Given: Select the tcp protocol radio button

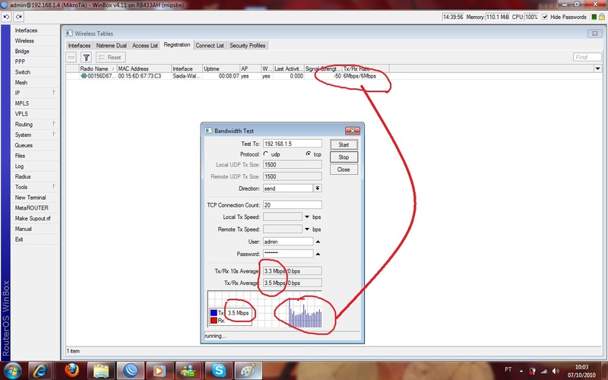Looking at the screenshot, I should tap(309, 154).
